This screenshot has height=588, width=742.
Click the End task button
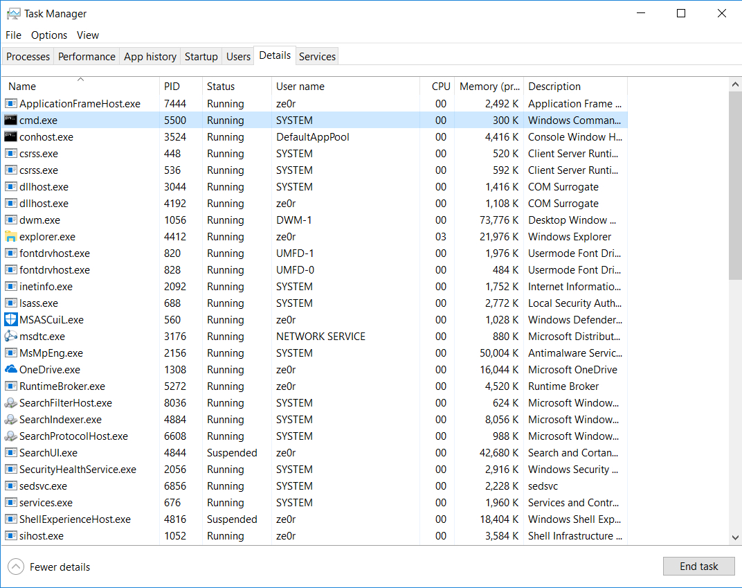pyautogui.click(x=698, y=567)
